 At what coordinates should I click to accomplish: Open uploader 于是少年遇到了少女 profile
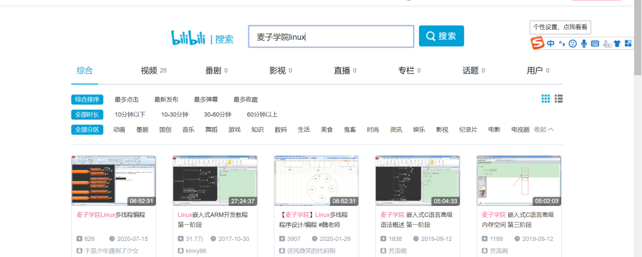111,251
